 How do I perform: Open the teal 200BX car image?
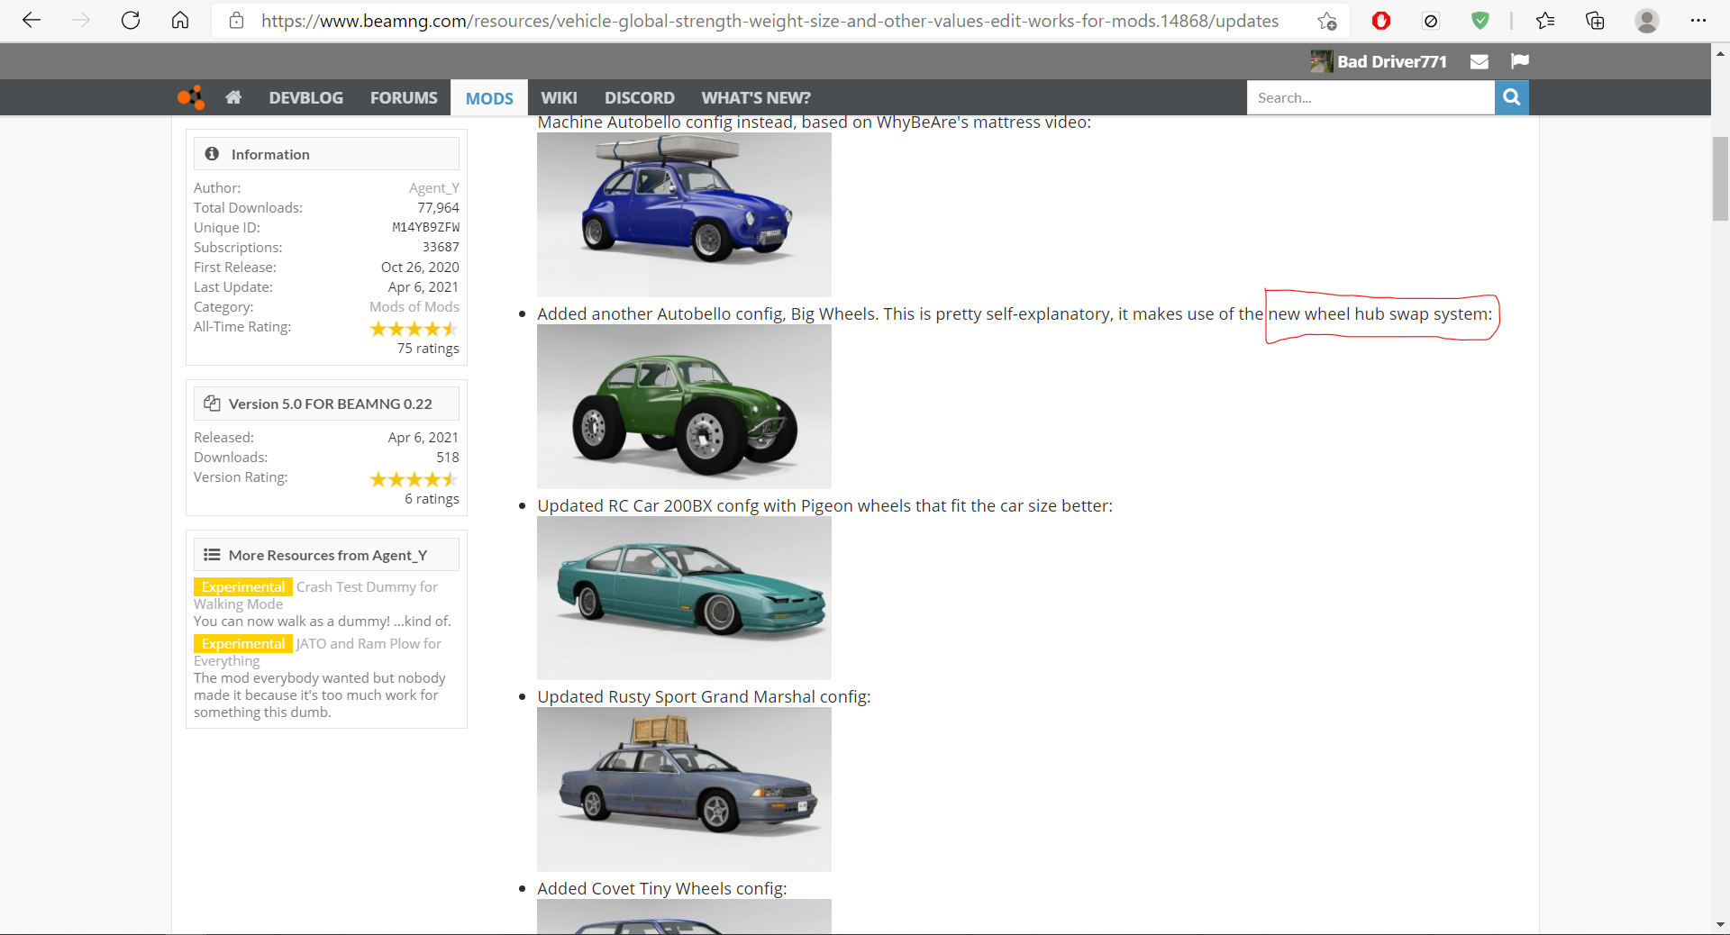pyautogui.click(x=684, y=598)
